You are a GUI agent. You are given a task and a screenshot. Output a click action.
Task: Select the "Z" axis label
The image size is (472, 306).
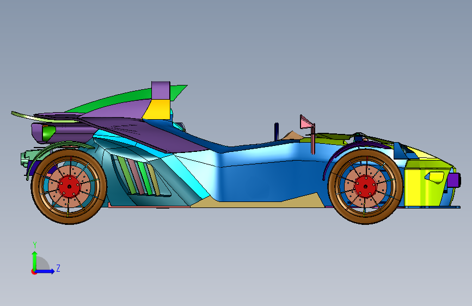58,268
